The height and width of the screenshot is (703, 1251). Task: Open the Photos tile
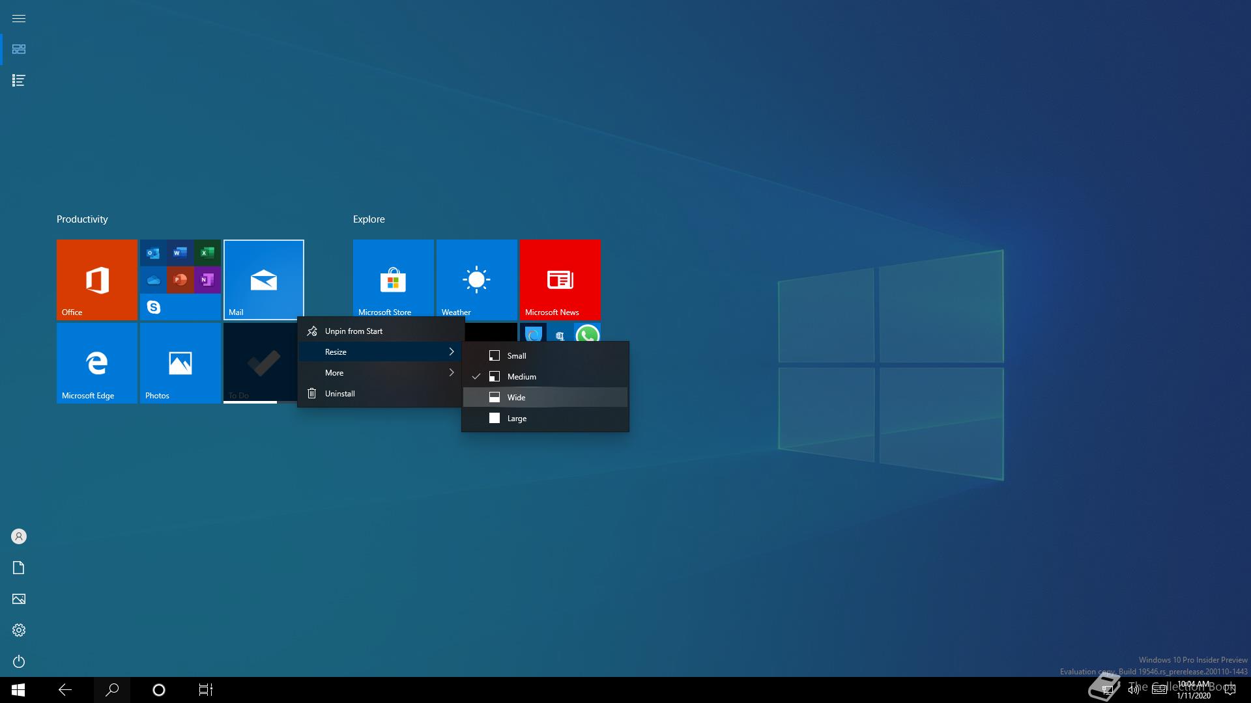click(180, 363)
